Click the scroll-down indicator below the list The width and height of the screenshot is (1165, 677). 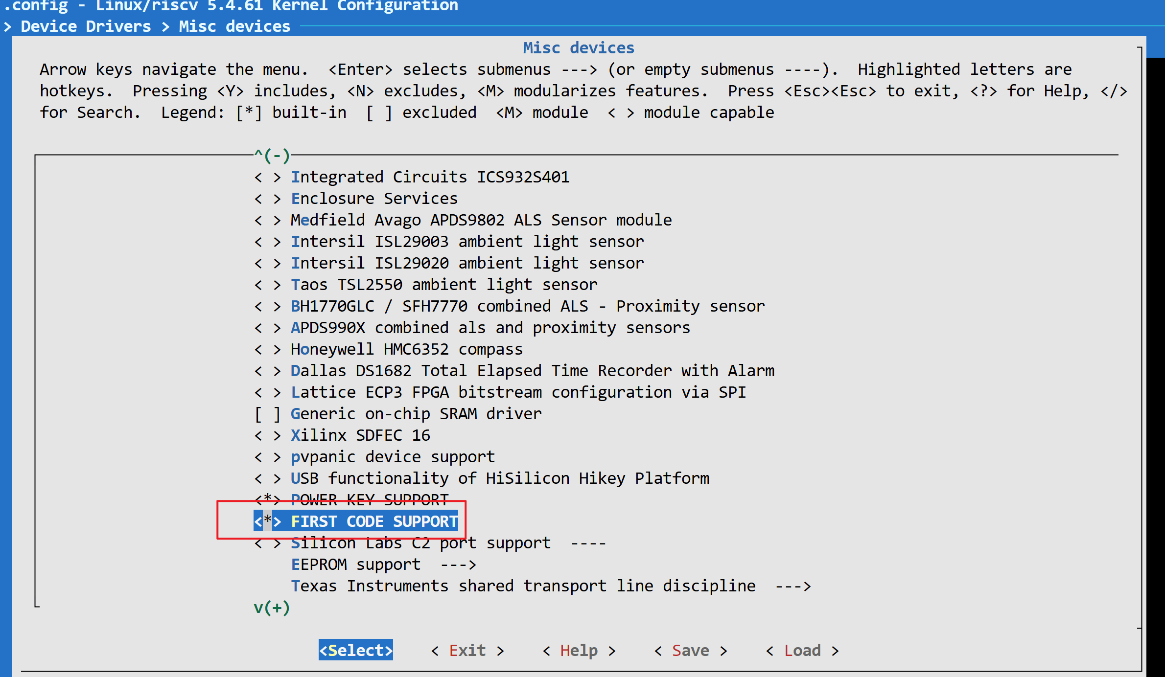tap(272, 608)
